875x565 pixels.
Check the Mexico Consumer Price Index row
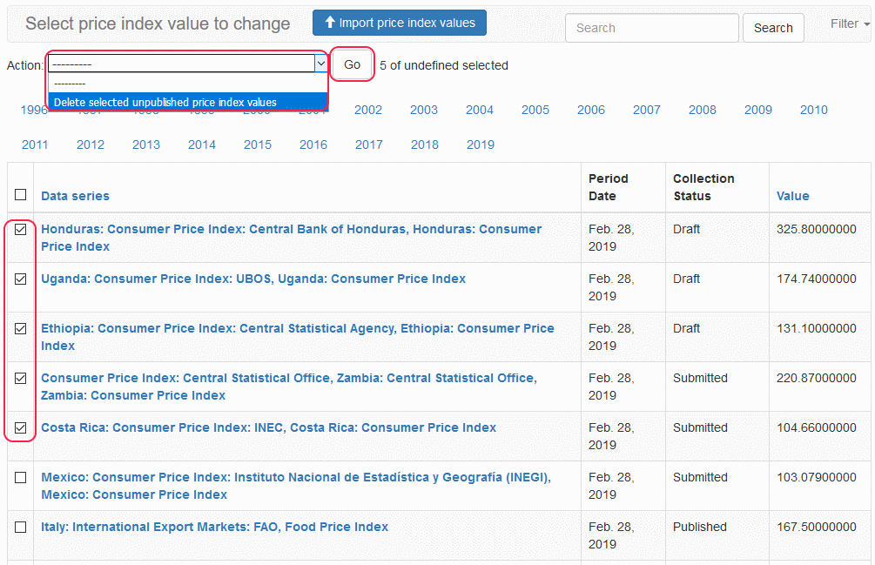click(21, 478)
